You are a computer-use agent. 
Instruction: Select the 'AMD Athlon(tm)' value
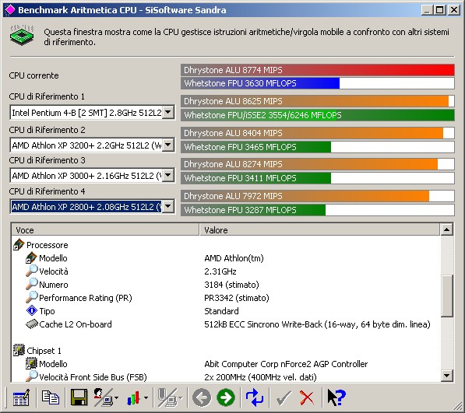(234, 258)
